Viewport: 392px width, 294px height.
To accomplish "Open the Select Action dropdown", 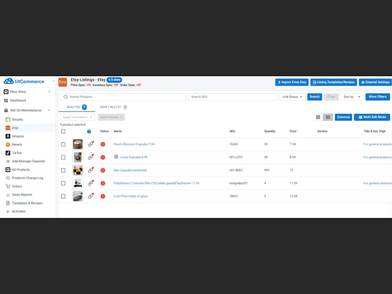I will pos(111,117).
